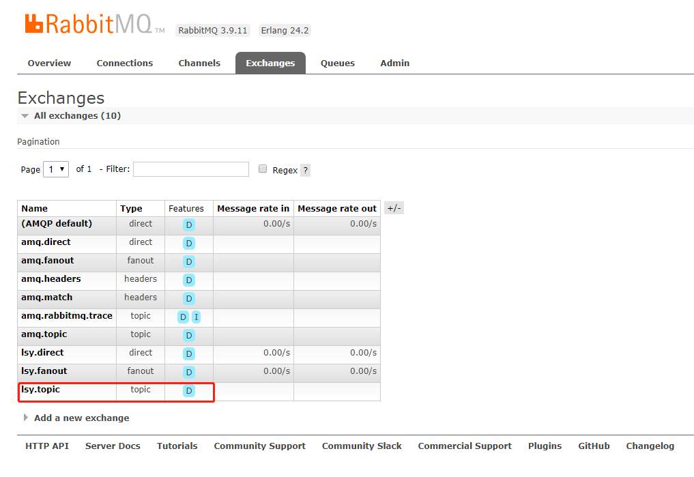
Task: Focus the Filter text field
Action: (x=191, y=169)
